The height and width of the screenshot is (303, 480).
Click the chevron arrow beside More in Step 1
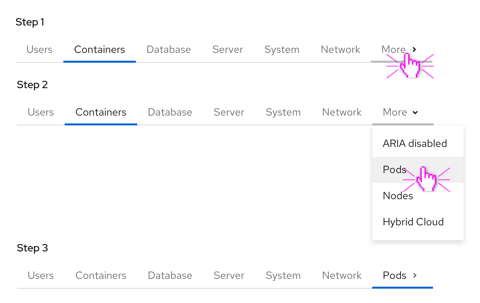coord(414,50)
